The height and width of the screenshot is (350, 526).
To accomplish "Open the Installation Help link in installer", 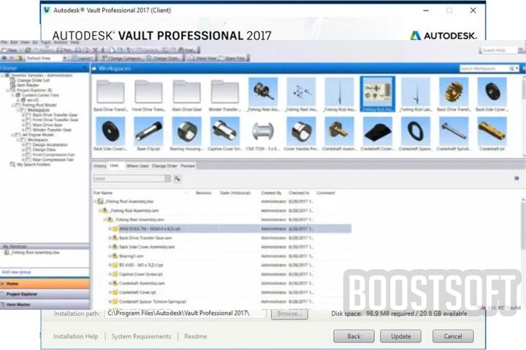I will 76,336.
